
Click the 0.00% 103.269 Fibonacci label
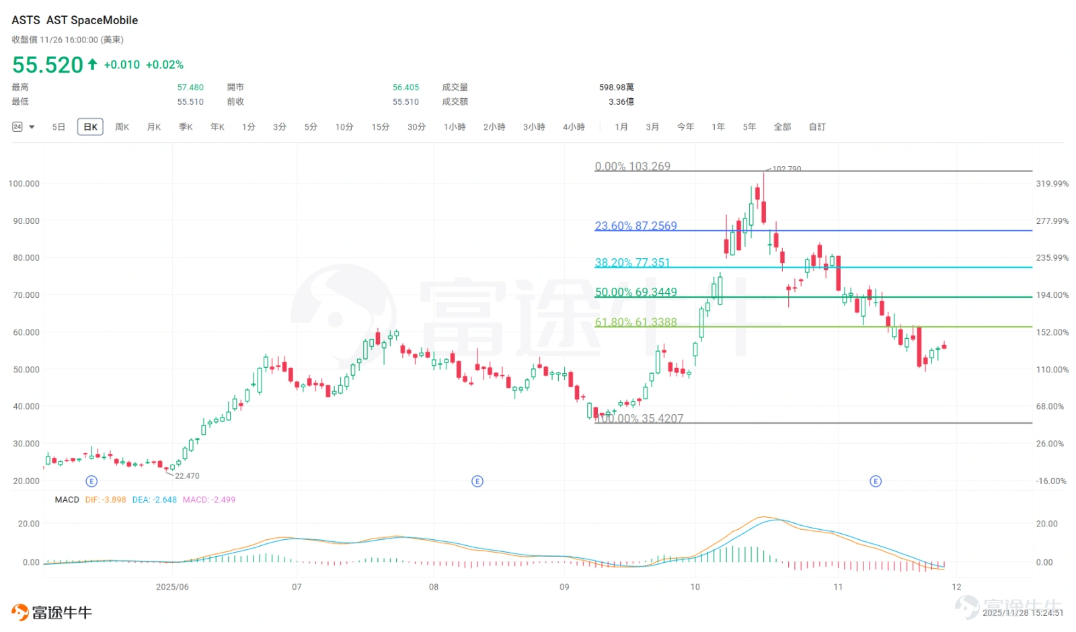click(632, 166)
